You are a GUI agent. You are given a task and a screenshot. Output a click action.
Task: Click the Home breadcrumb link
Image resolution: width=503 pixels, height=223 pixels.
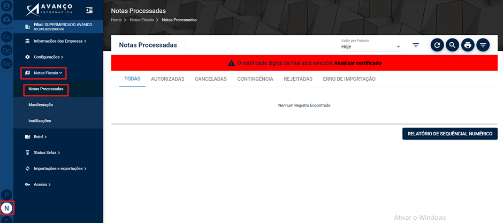point(116,20)
